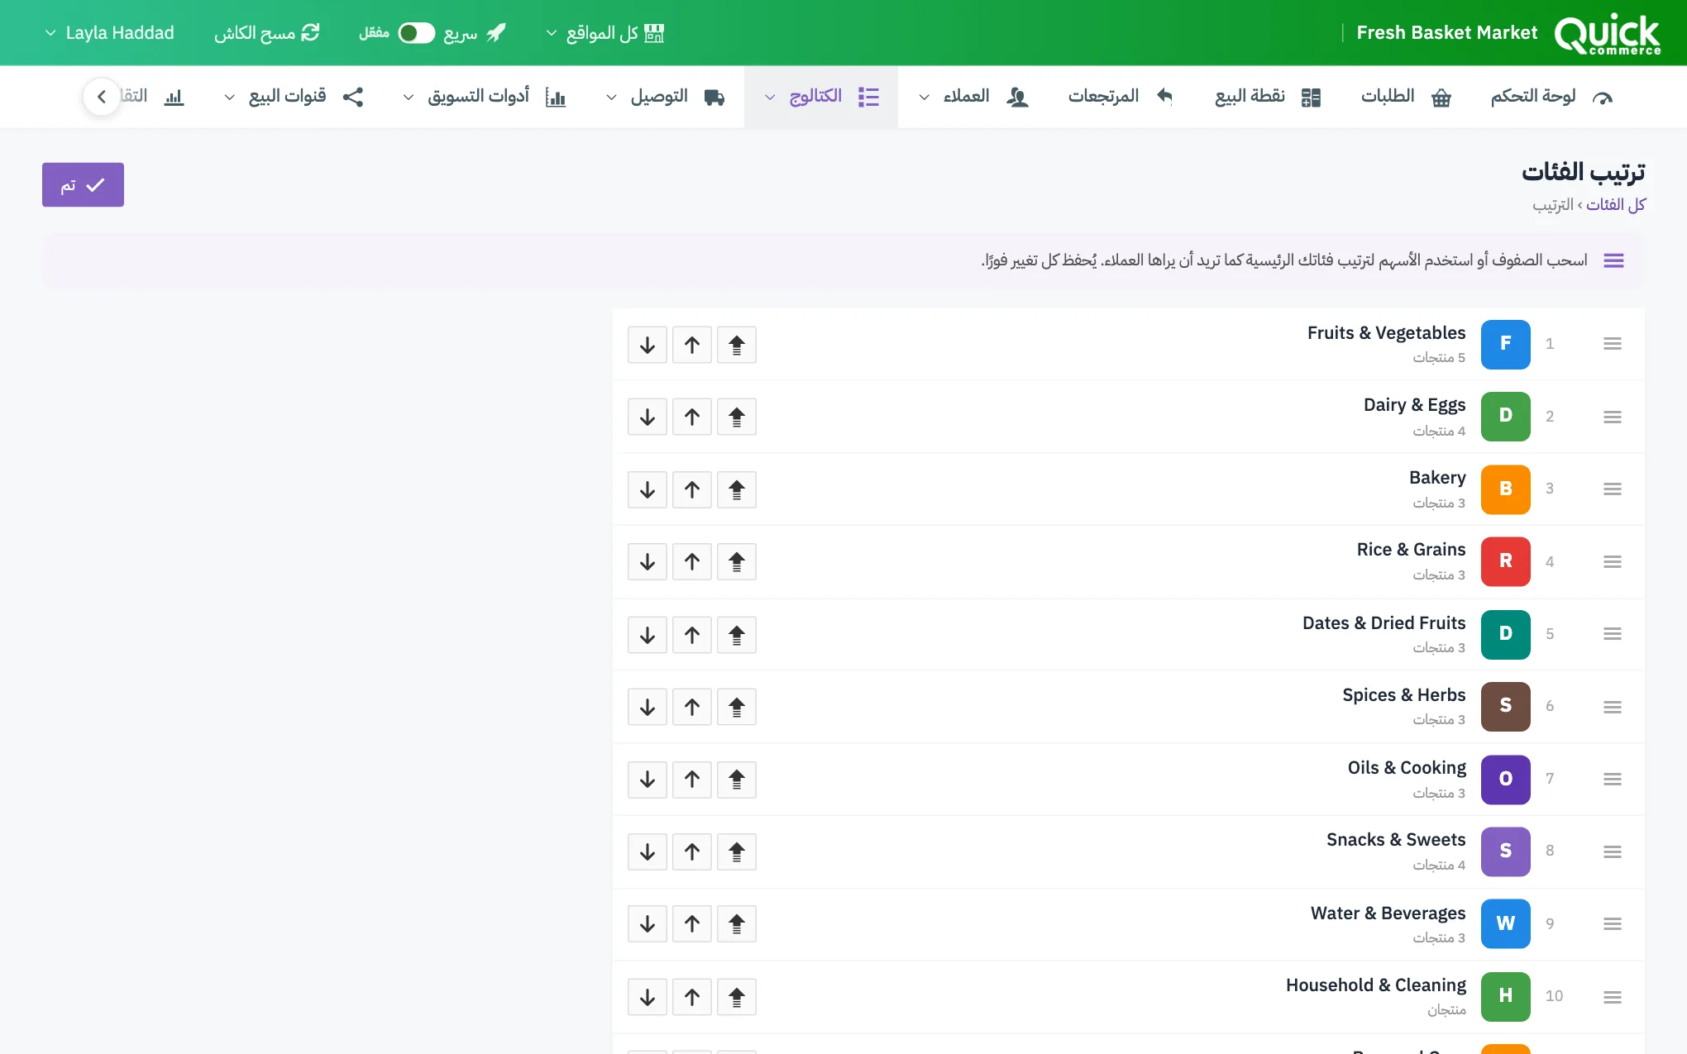This screenshot has width=1687, height=1054.
Task: Select the Water & Beverages category name
Action: (1388, 913)
